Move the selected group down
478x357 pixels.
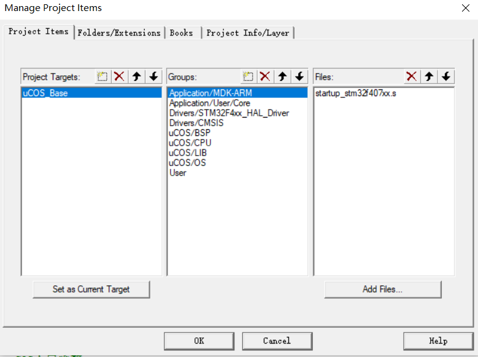[x=299, y=77]
